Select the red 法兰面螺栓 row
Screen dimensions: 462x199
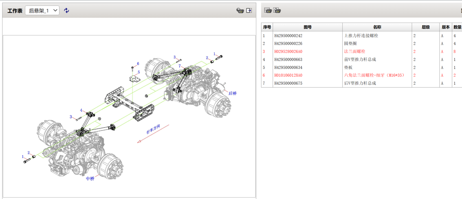355,52
